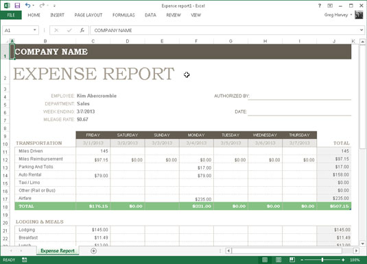
Task: Switch to the REVIEW tab
Action: [x=174, y=15]
